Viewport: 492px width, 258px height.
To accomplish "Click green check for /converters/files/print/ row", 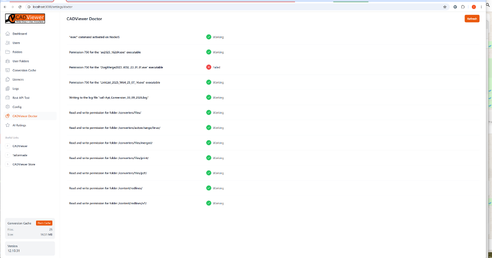I will [x=209, y=158].
